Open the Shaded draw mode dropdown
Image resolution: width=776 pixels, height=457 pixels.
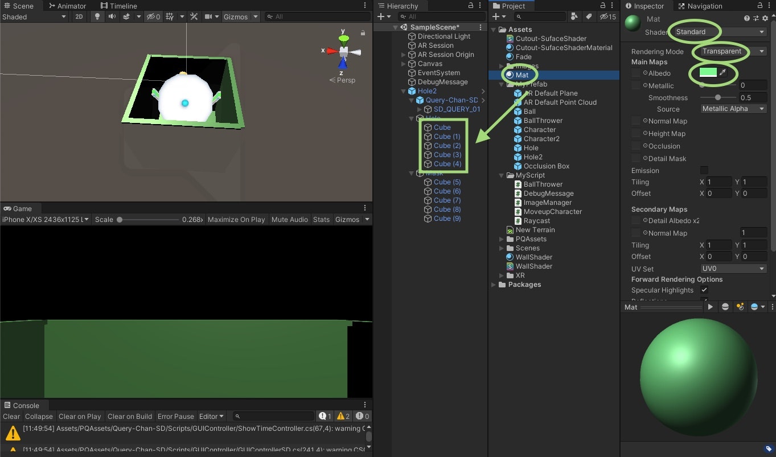tap(34, 17)
